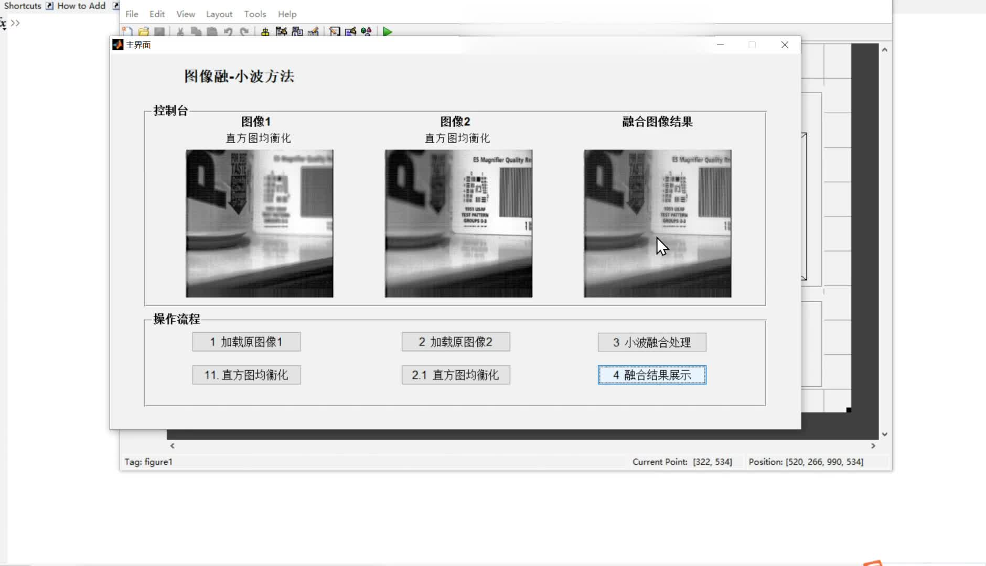Viewport: 986px width, 566px height.
Task: Click the '控制台' panel label
Action: (170, 111)
